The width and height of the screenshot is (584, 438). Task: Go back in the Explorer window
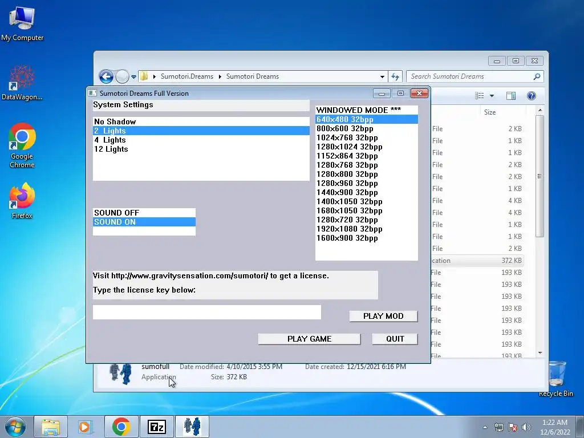(106, 77)
